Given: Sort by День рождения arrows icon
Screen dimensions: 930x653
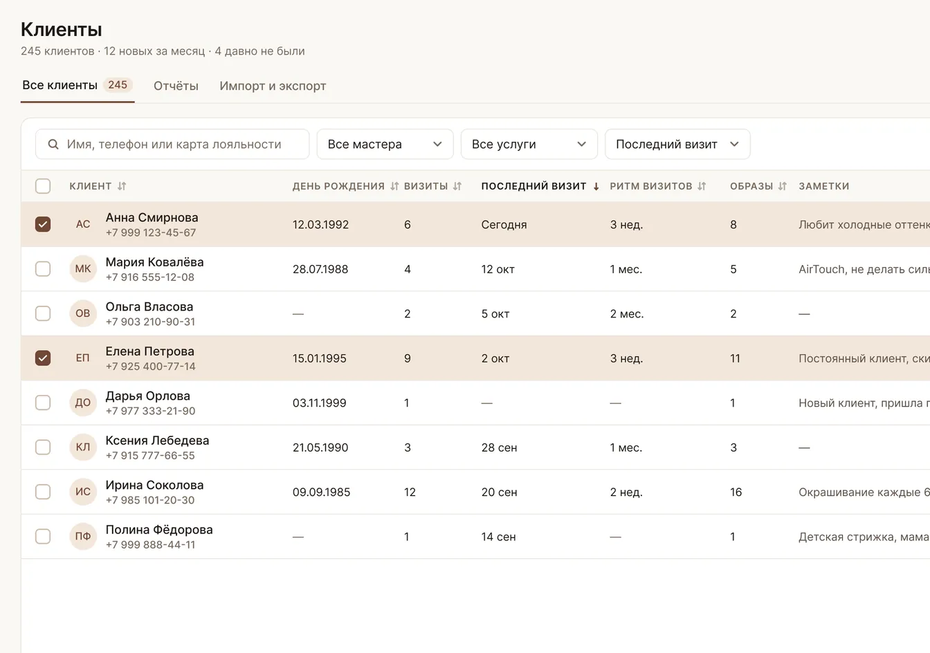Looking at the screenshot, I should point(394,186).
